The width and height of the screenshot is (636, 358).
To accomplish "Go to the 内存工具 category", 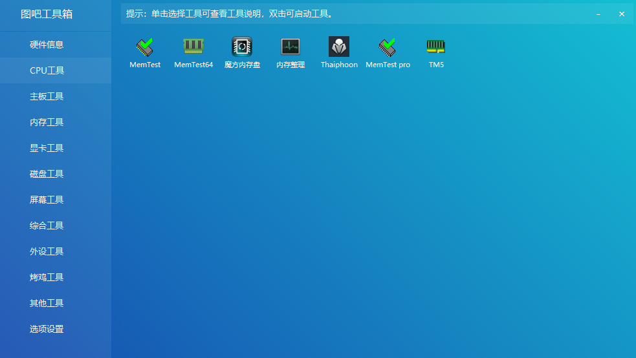I will tap(56, 122).
